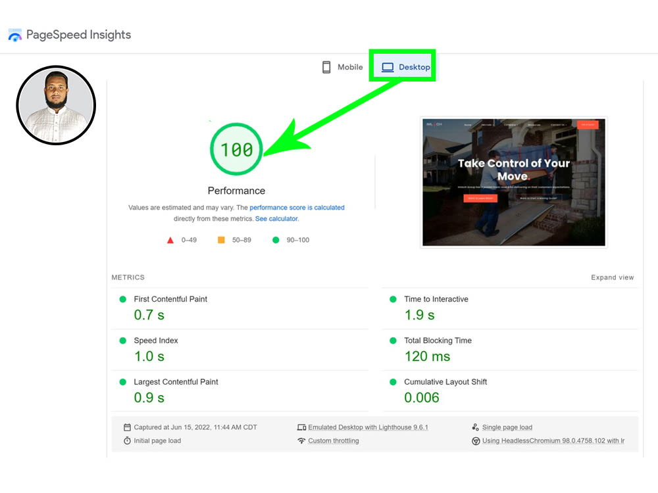Click the Total Blocking Time label
The image size is (658, 493).
click(438, 340)
